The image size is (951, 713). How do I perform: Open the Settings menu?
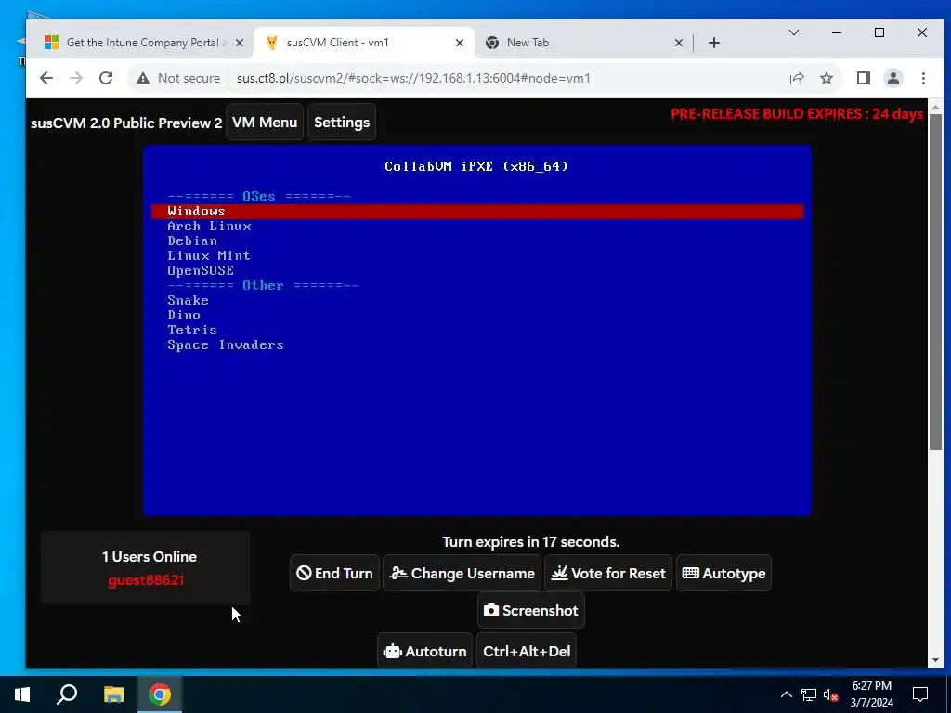coord(342,122)
